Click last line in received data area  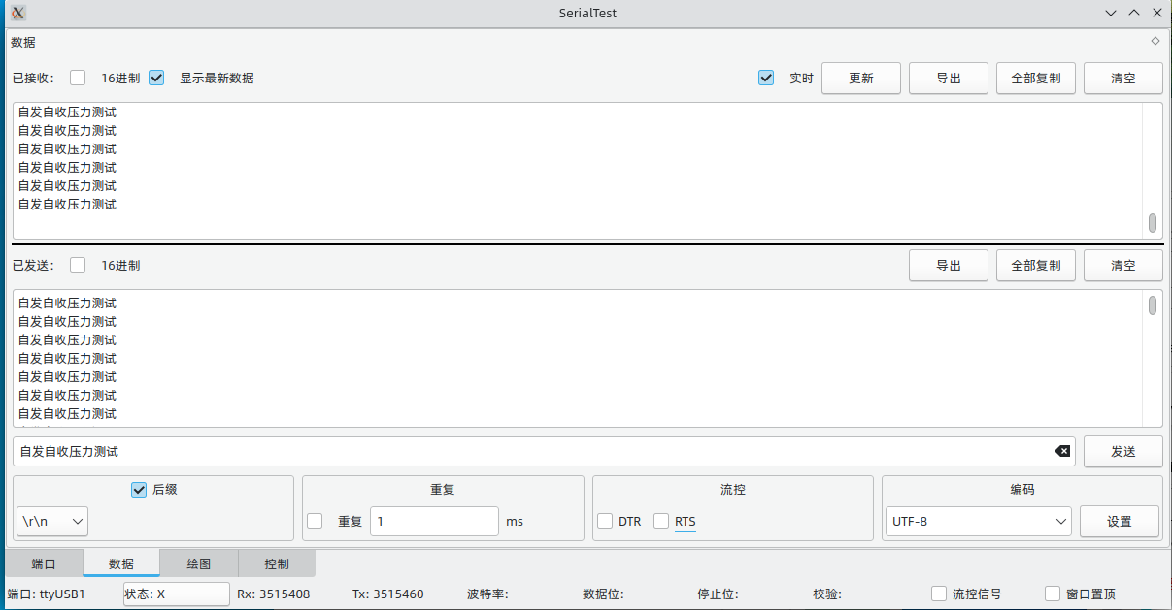click(x=67, y=205)
